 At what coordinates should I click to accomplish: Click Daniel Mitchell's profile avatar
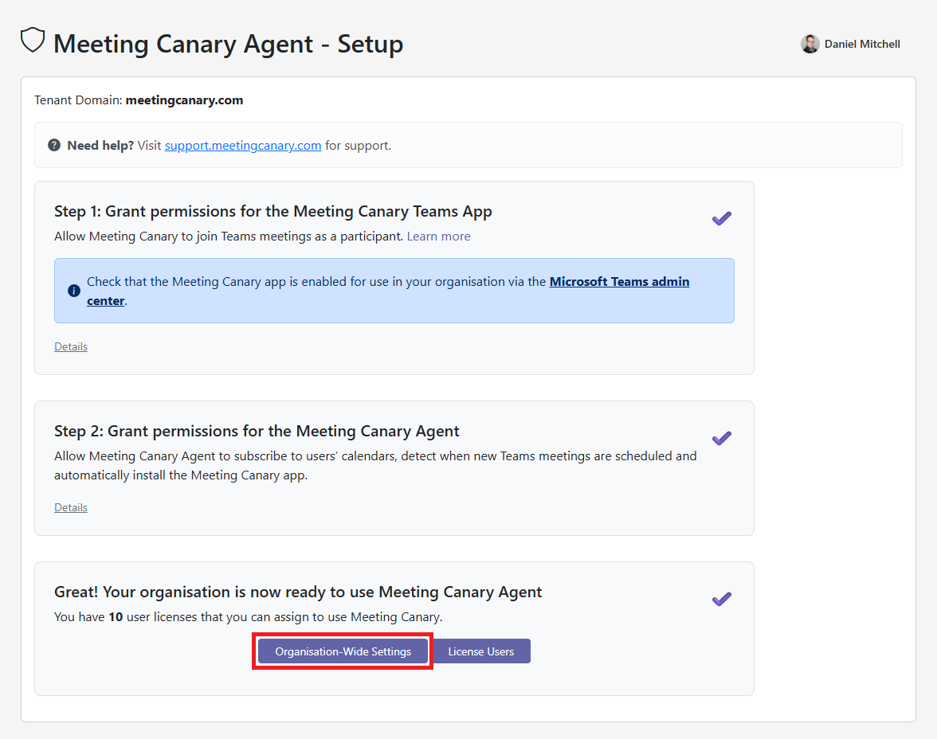[x=810, y=44]
